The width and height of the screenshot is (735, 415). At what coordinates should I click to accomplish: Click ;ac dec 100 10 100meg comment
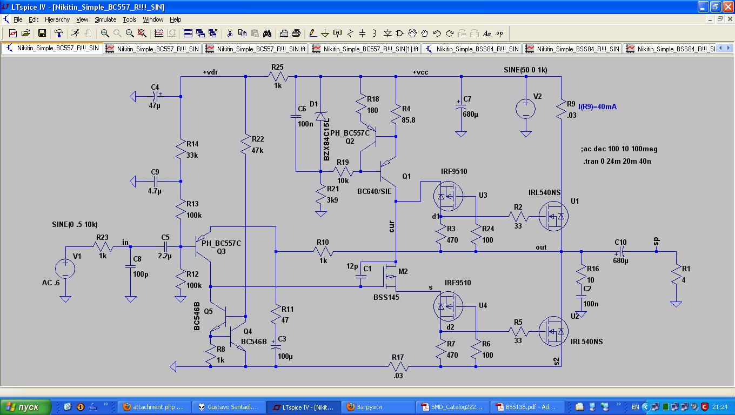pyautogui.click(x=619, y=149)
